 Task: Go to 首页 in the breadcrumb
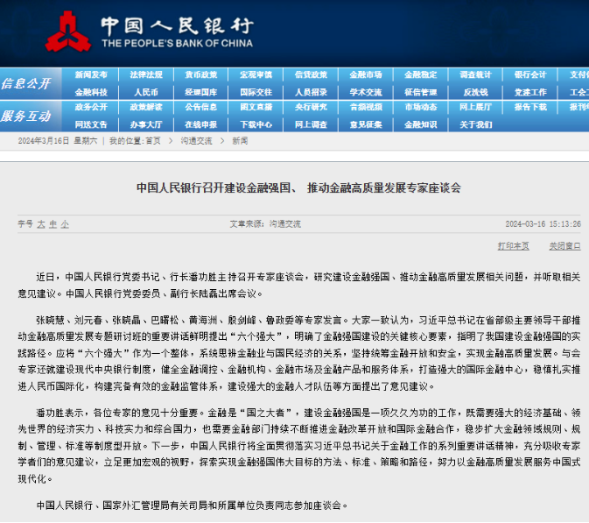[x=152, y=140]
